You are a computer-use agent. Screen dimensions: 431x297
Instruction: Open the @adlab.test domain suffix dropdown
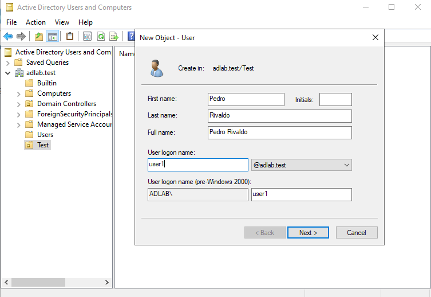coord(301,165)
